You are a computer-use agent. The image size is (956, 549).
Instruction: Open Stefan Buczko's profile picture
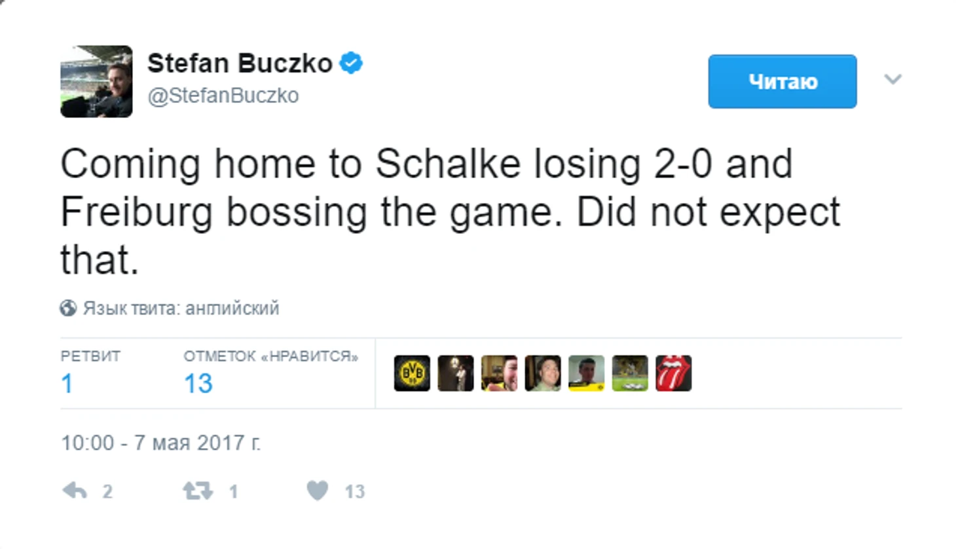96,81
